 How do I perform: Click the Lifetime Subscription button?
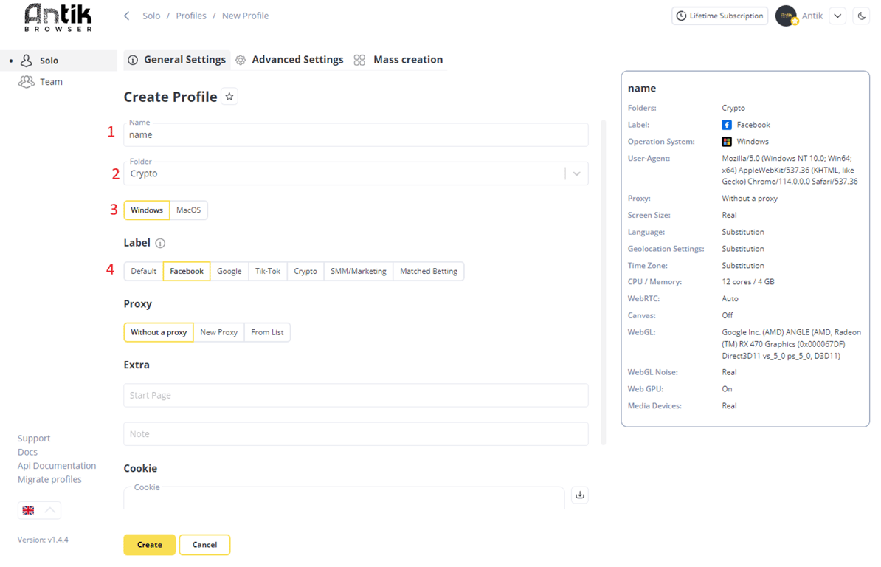[x=719, y=16]
